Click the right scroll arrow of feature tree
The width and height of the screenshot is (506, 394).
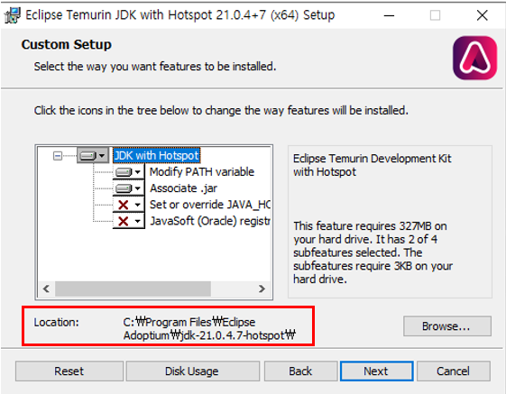[x=262, y=289]
